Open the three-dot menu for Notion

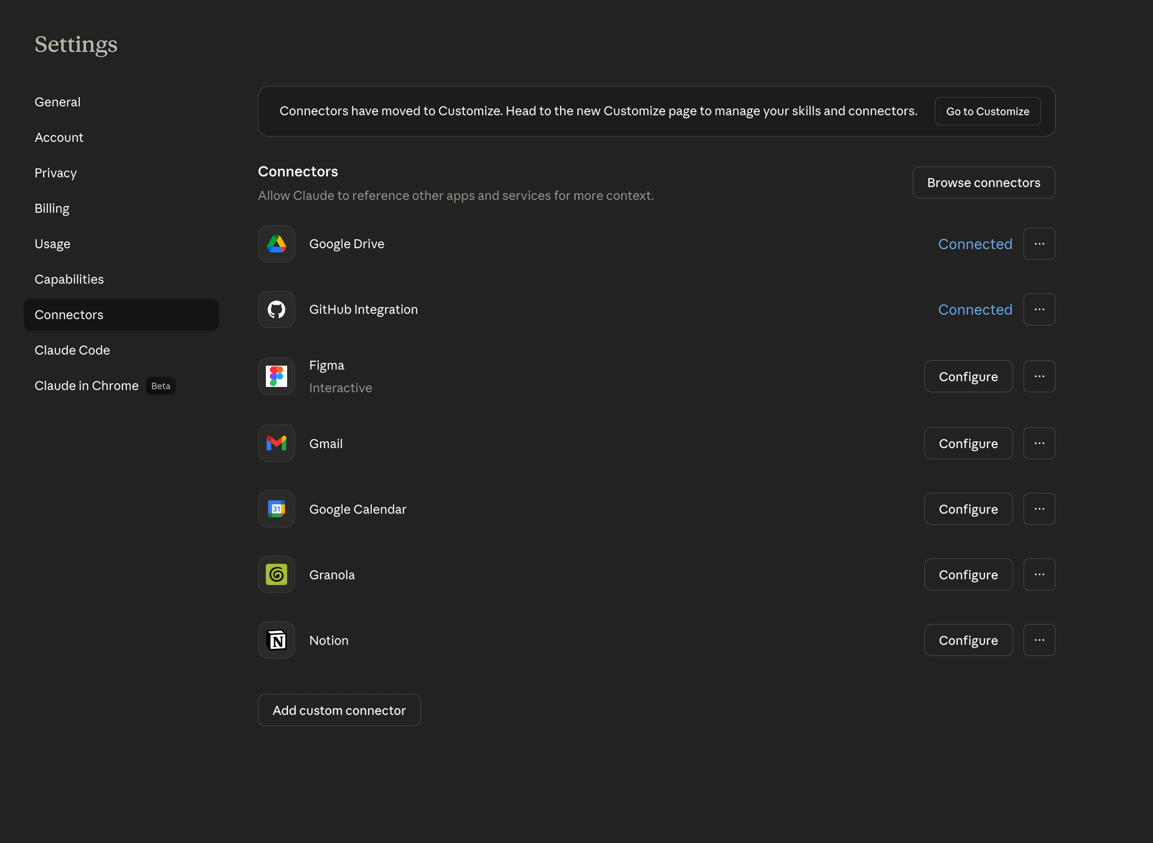coord(1039,640)
